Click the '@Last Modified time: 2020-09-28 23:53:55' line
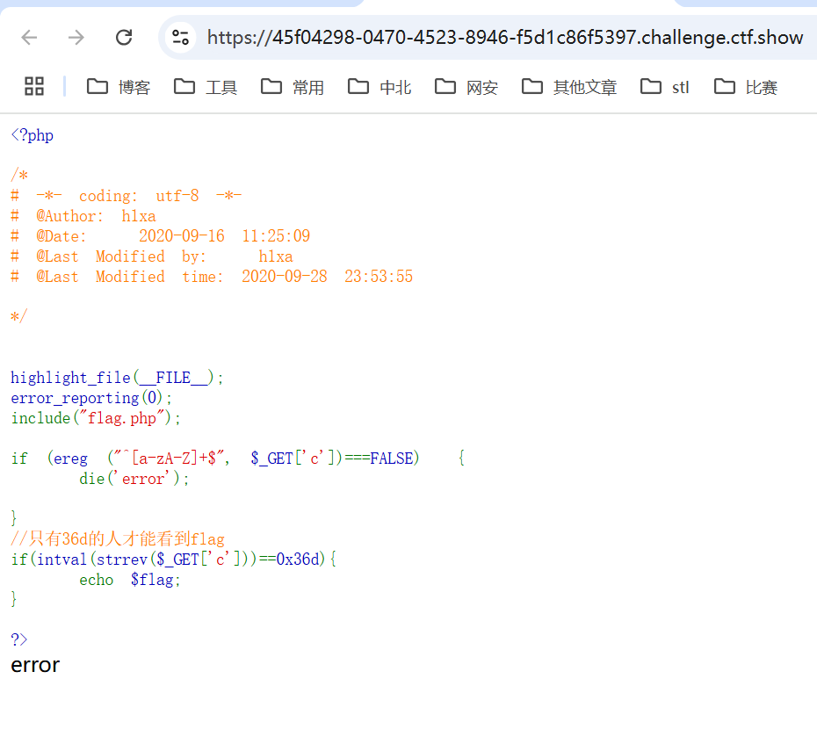Screen dimensions: 817x751 (212, 277)
